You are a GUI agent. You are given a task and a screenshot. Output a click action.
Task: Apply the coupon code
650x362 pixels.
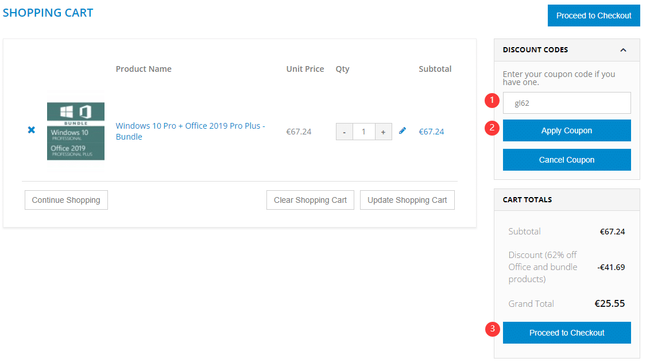click(x=567, y=130)
